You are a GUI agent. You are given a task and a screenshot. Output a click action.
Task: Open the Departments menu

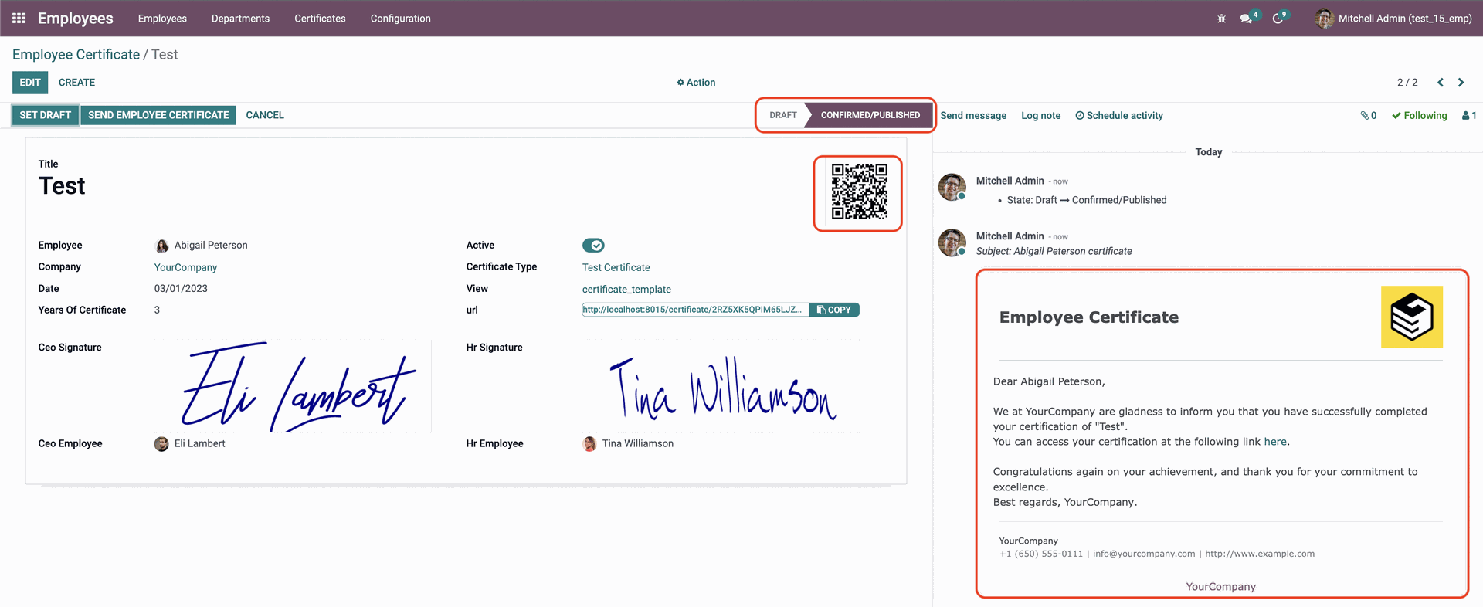(240, 19)
